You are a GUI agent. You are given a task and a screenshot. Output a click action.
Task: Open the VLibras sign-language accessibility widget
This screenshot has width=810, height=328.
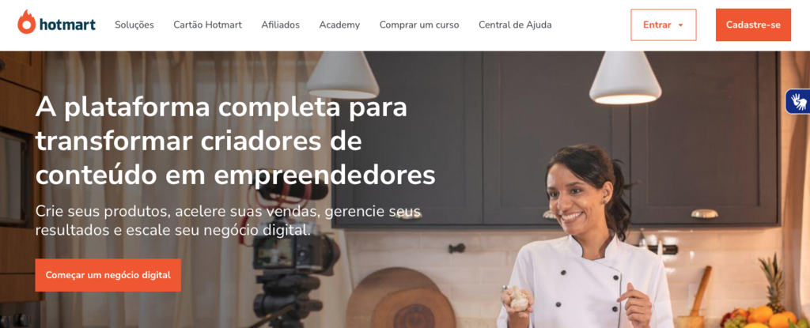(x=799, y=100)
